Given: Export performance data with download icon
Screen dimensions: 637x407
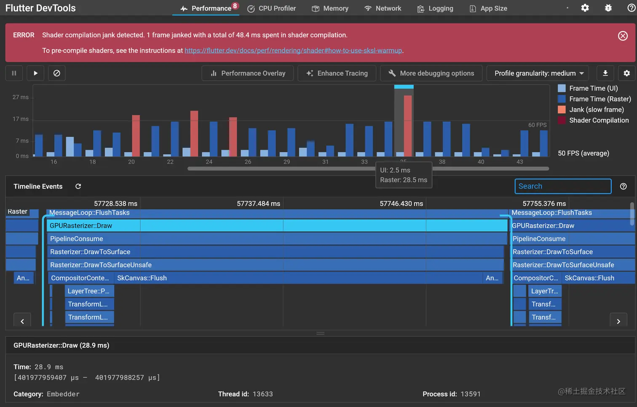Looking at the screenshot, I should click(x=605, y=73).
